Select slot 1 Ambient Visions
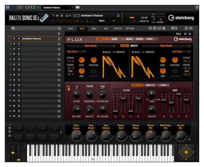This screenshot has height=167, width=204. (35, 39)
